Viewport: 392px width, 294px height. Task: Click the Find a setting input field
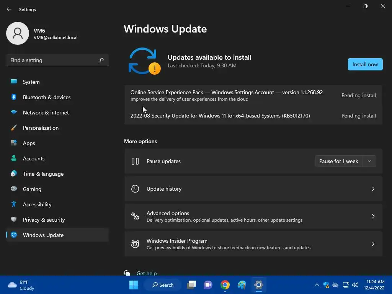point(57,60)
